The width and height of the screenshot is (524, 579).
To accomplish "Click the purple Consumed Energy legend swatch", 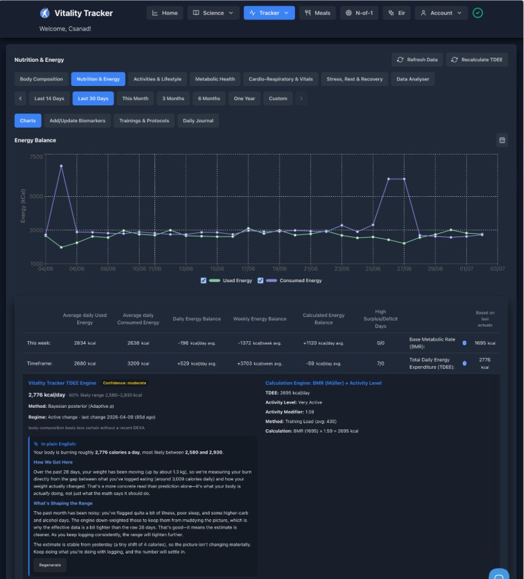I will (271, 281).
